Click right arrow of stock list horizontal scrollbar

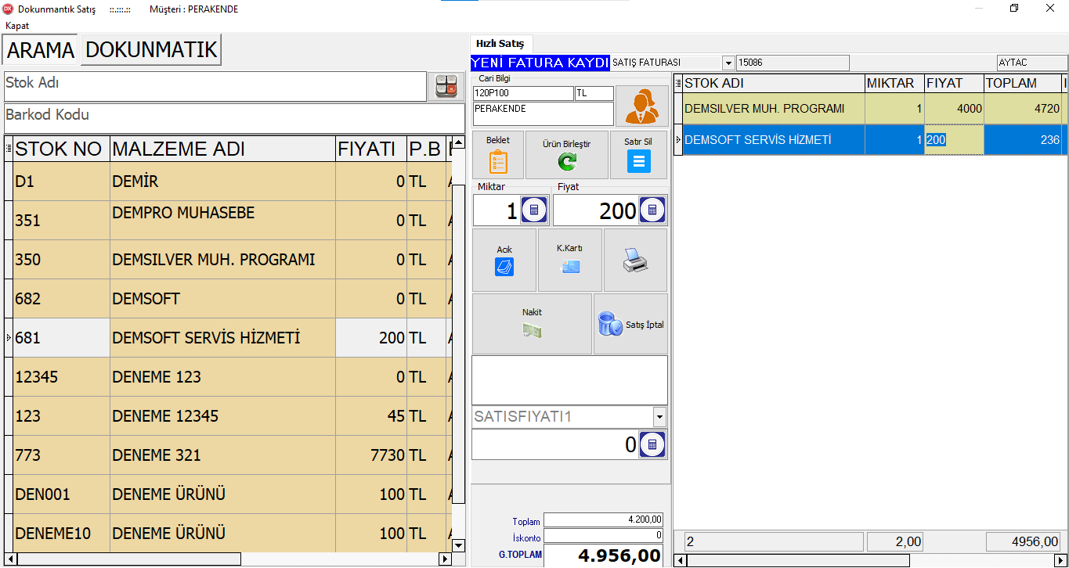pyautogui.click(x=445, y=559)
